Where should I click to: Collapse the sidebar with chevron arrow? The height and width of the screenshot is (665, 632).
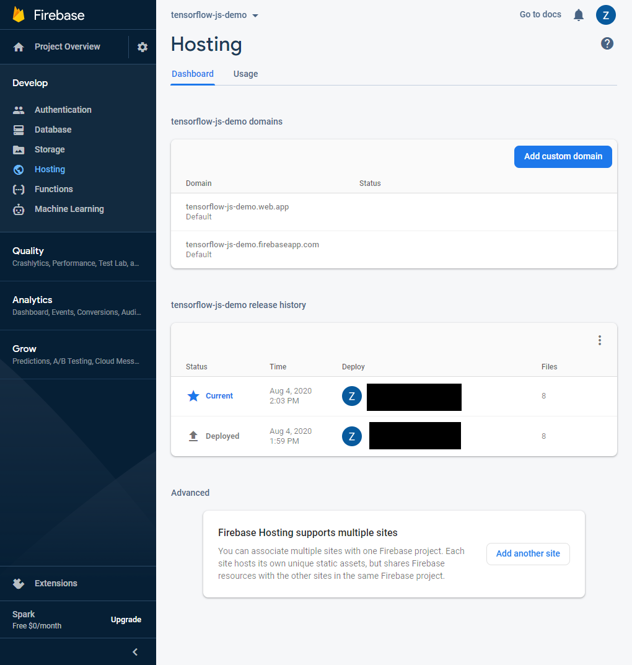coord(135,651)
